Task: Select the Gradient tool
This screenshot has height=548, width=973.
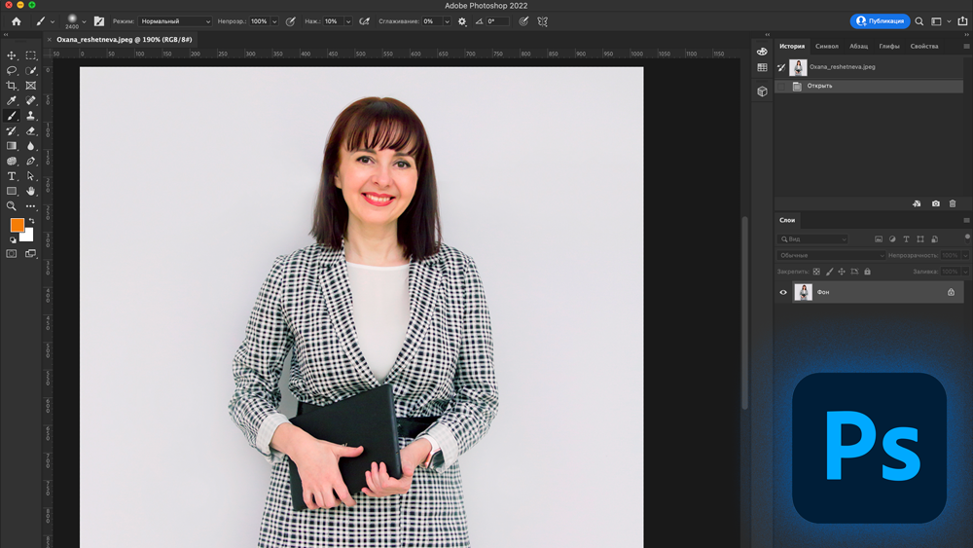Action: pyautogui.click(x=11, y=146)
